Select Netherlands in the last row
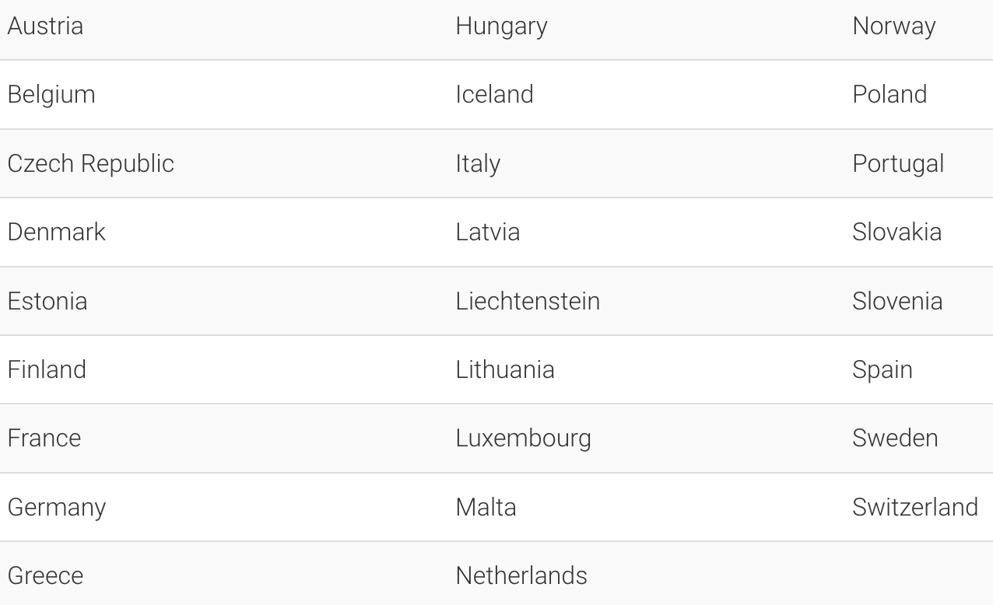Viewport: 993px width, 605px height. 521,576
